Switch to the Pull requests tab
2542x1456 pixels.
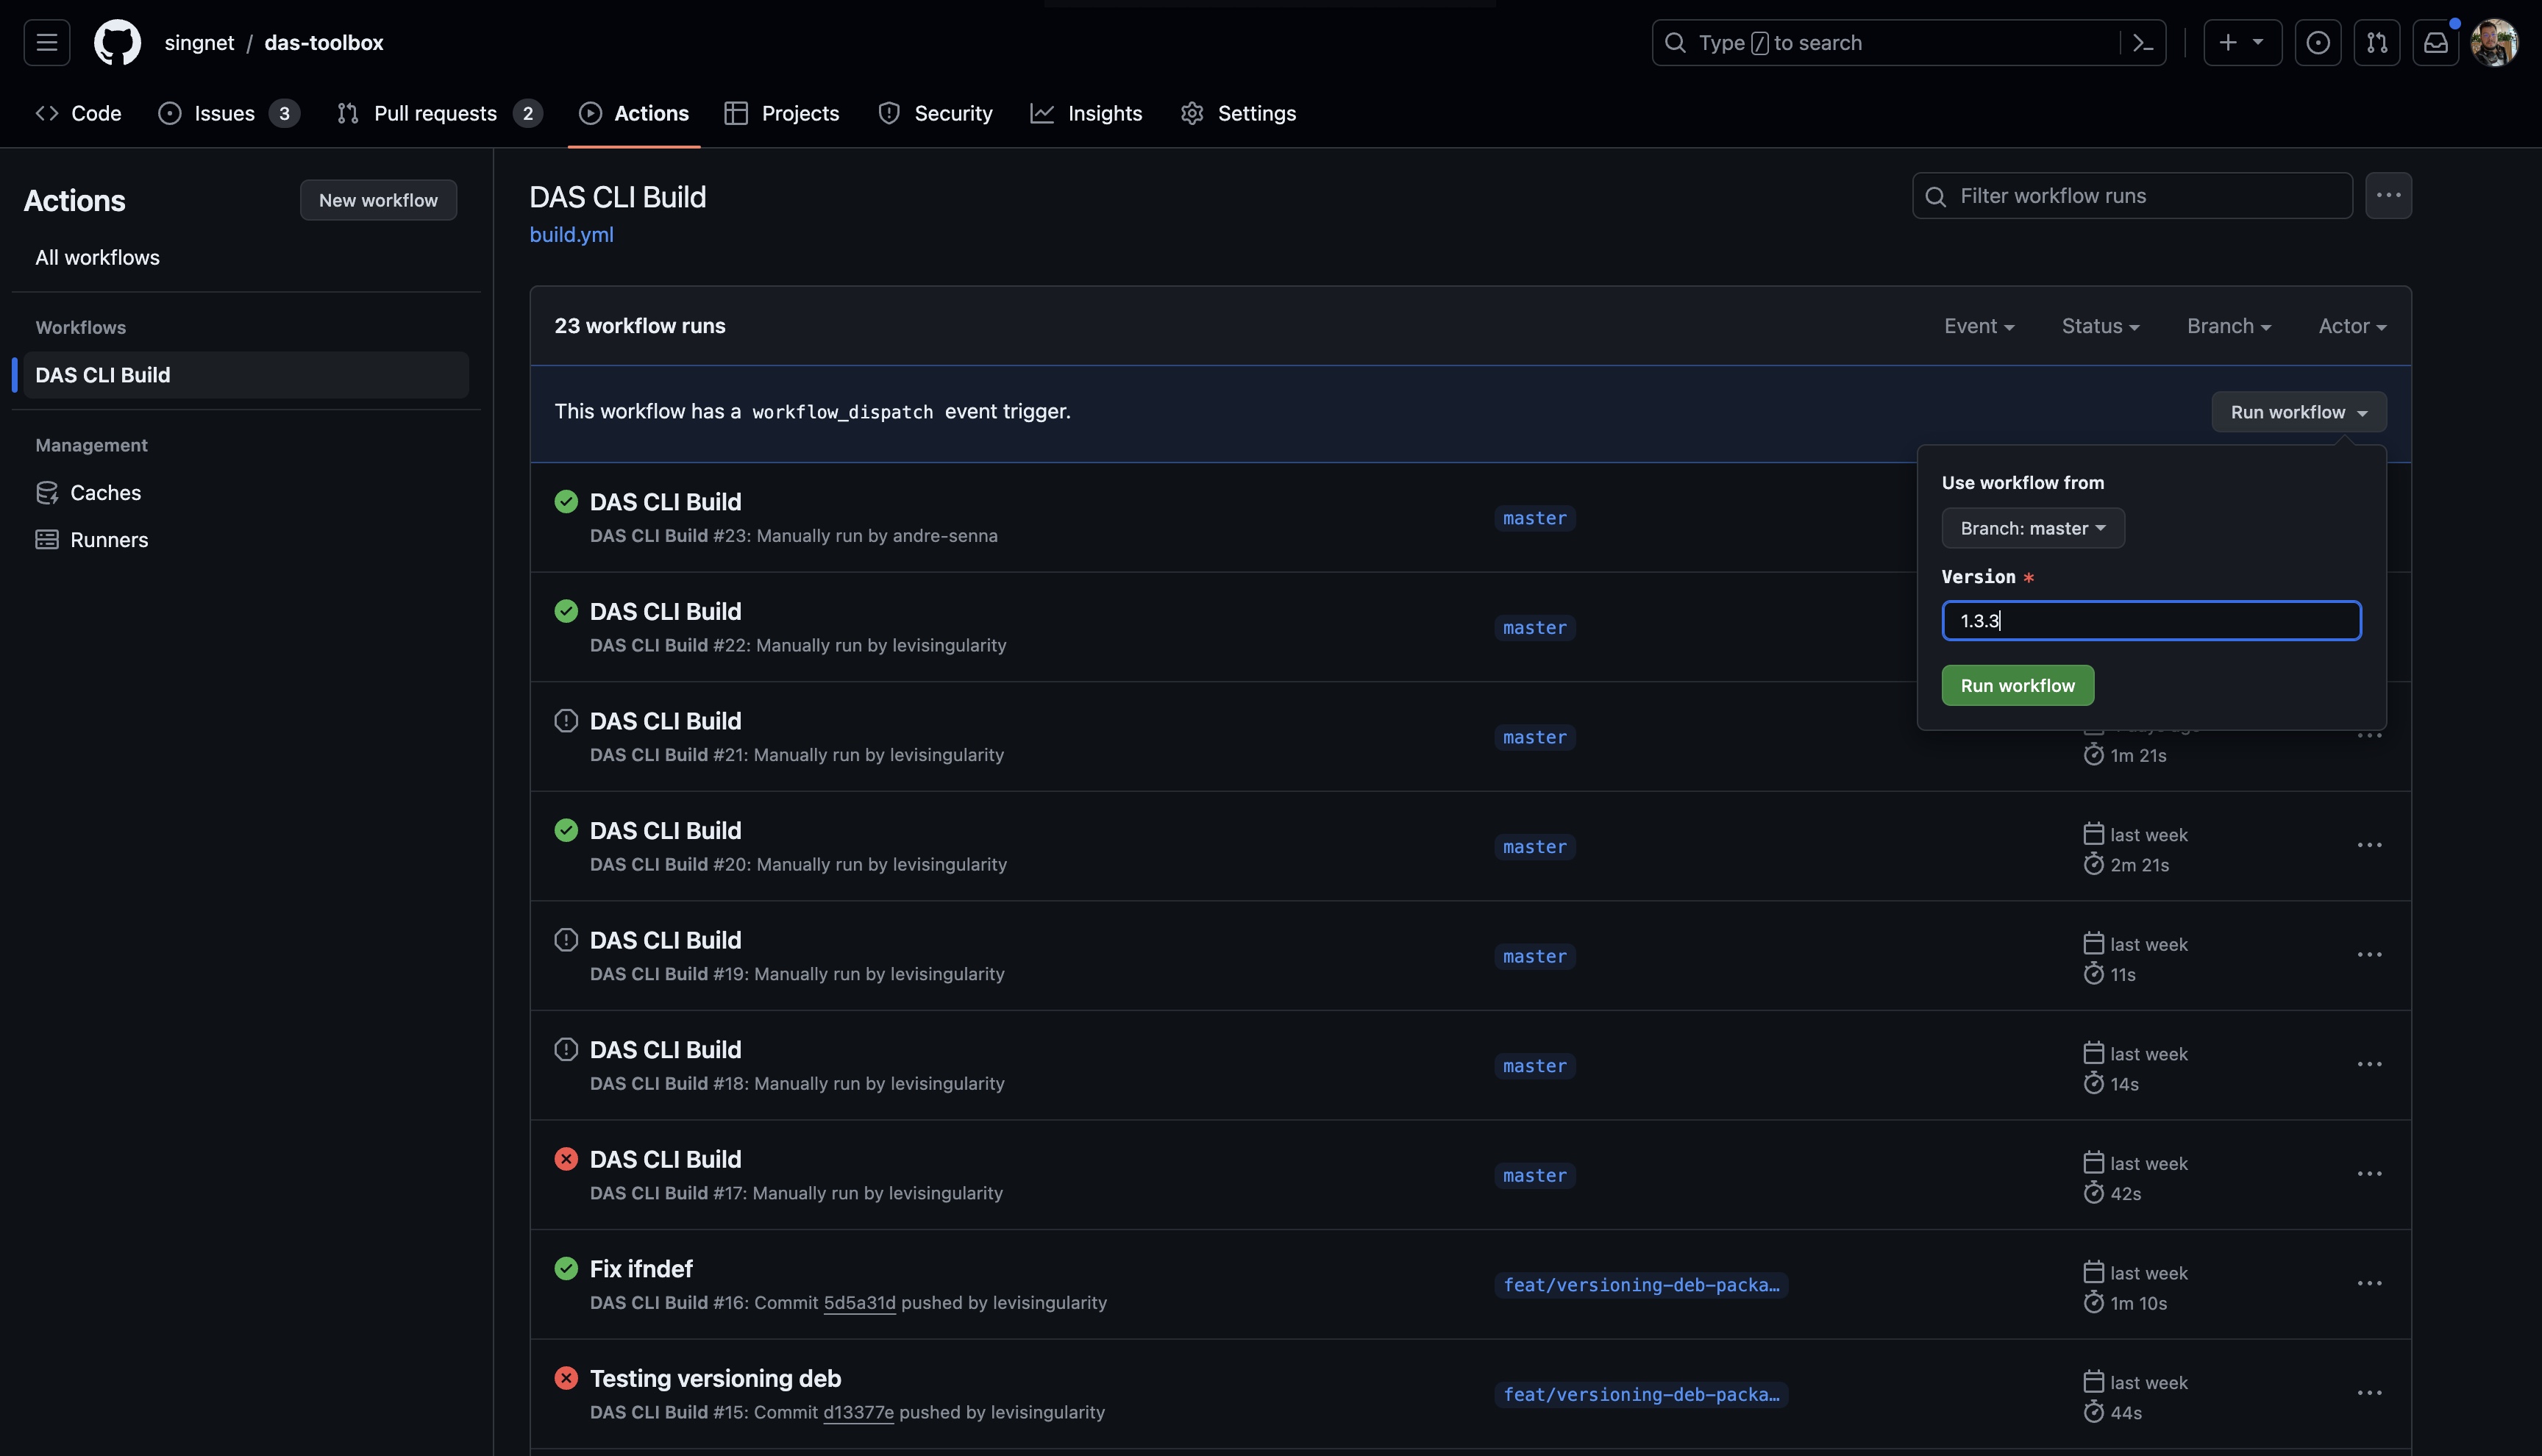pos(440,114)
